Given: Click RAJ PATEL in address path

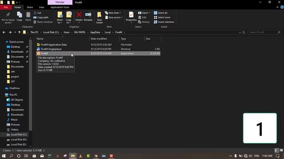Looking at the screenshot, I should [80, 32].
